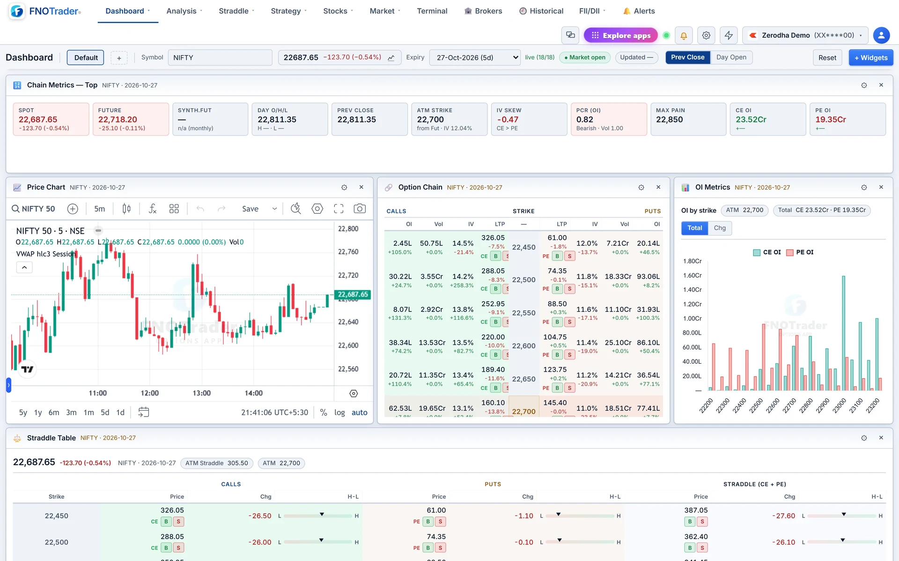Open the Brokers page
Screen dimensions: 899x561
point(483,11)
